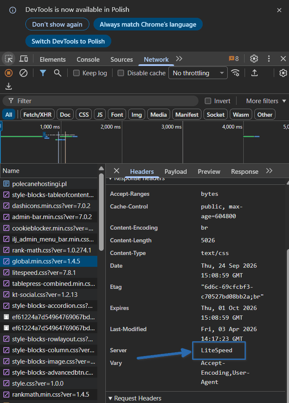
Task: Filter requests by Socket type
Action: [x=215, y=115]
